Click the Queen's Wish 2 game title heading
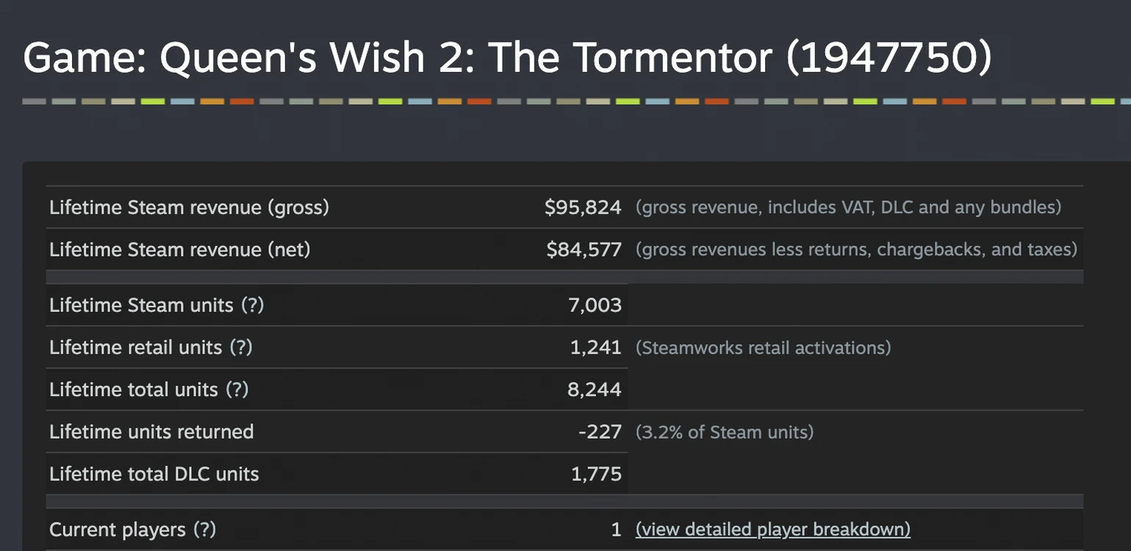The height and width of the screenshot is (551, 1131). click(x=507, y=59)
